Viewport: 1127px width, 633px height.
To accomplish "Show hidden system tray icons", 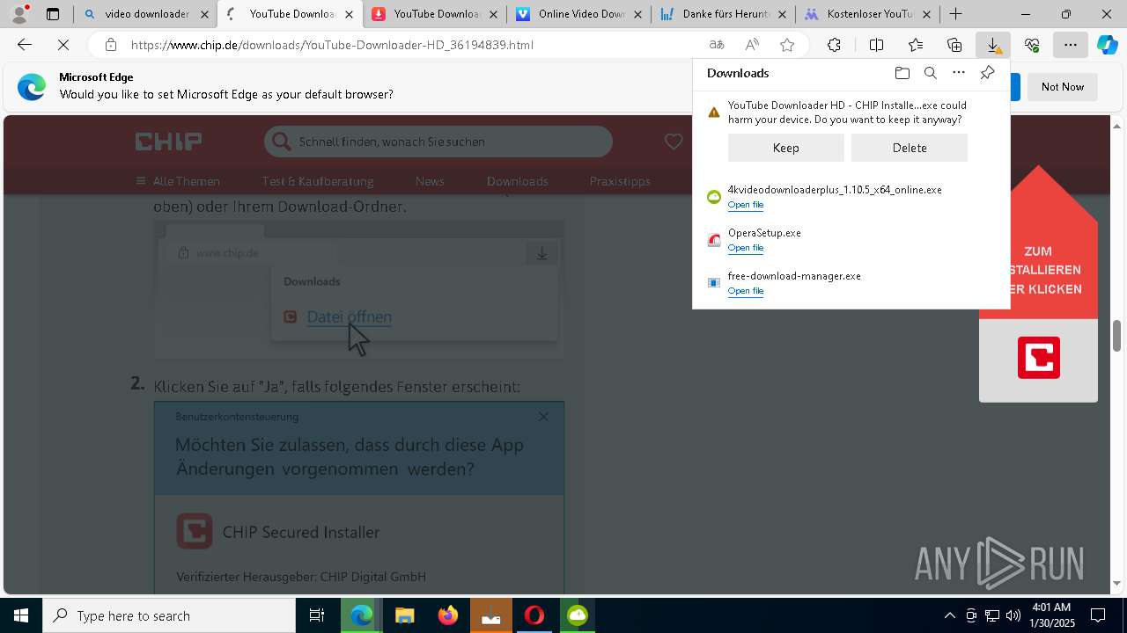I will (949, 615).
